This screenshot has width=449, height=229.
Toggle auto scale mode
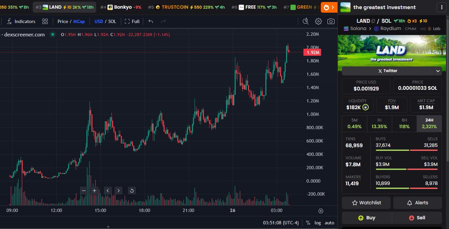tap(329, 223)
